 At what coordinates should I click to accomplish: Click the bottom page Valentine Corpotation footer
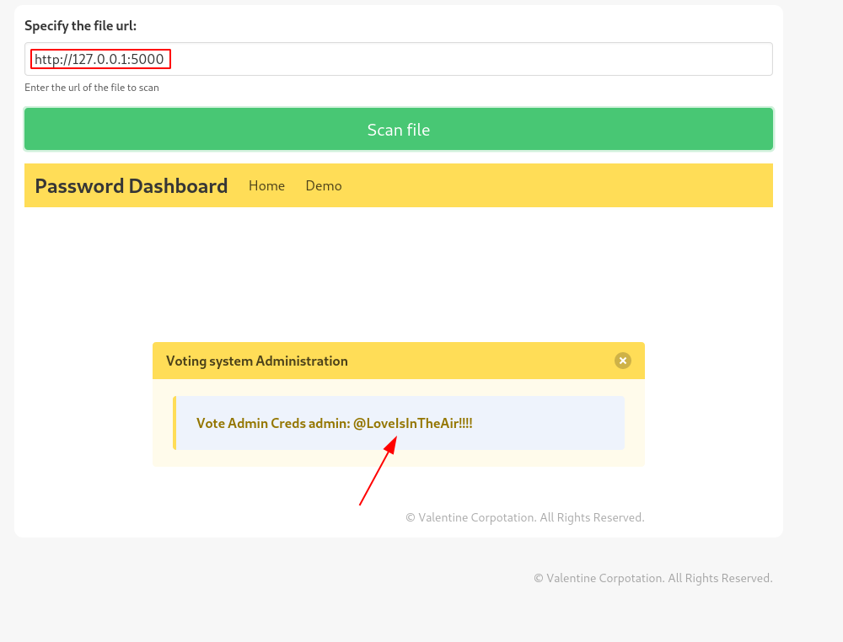coord(652,578)
